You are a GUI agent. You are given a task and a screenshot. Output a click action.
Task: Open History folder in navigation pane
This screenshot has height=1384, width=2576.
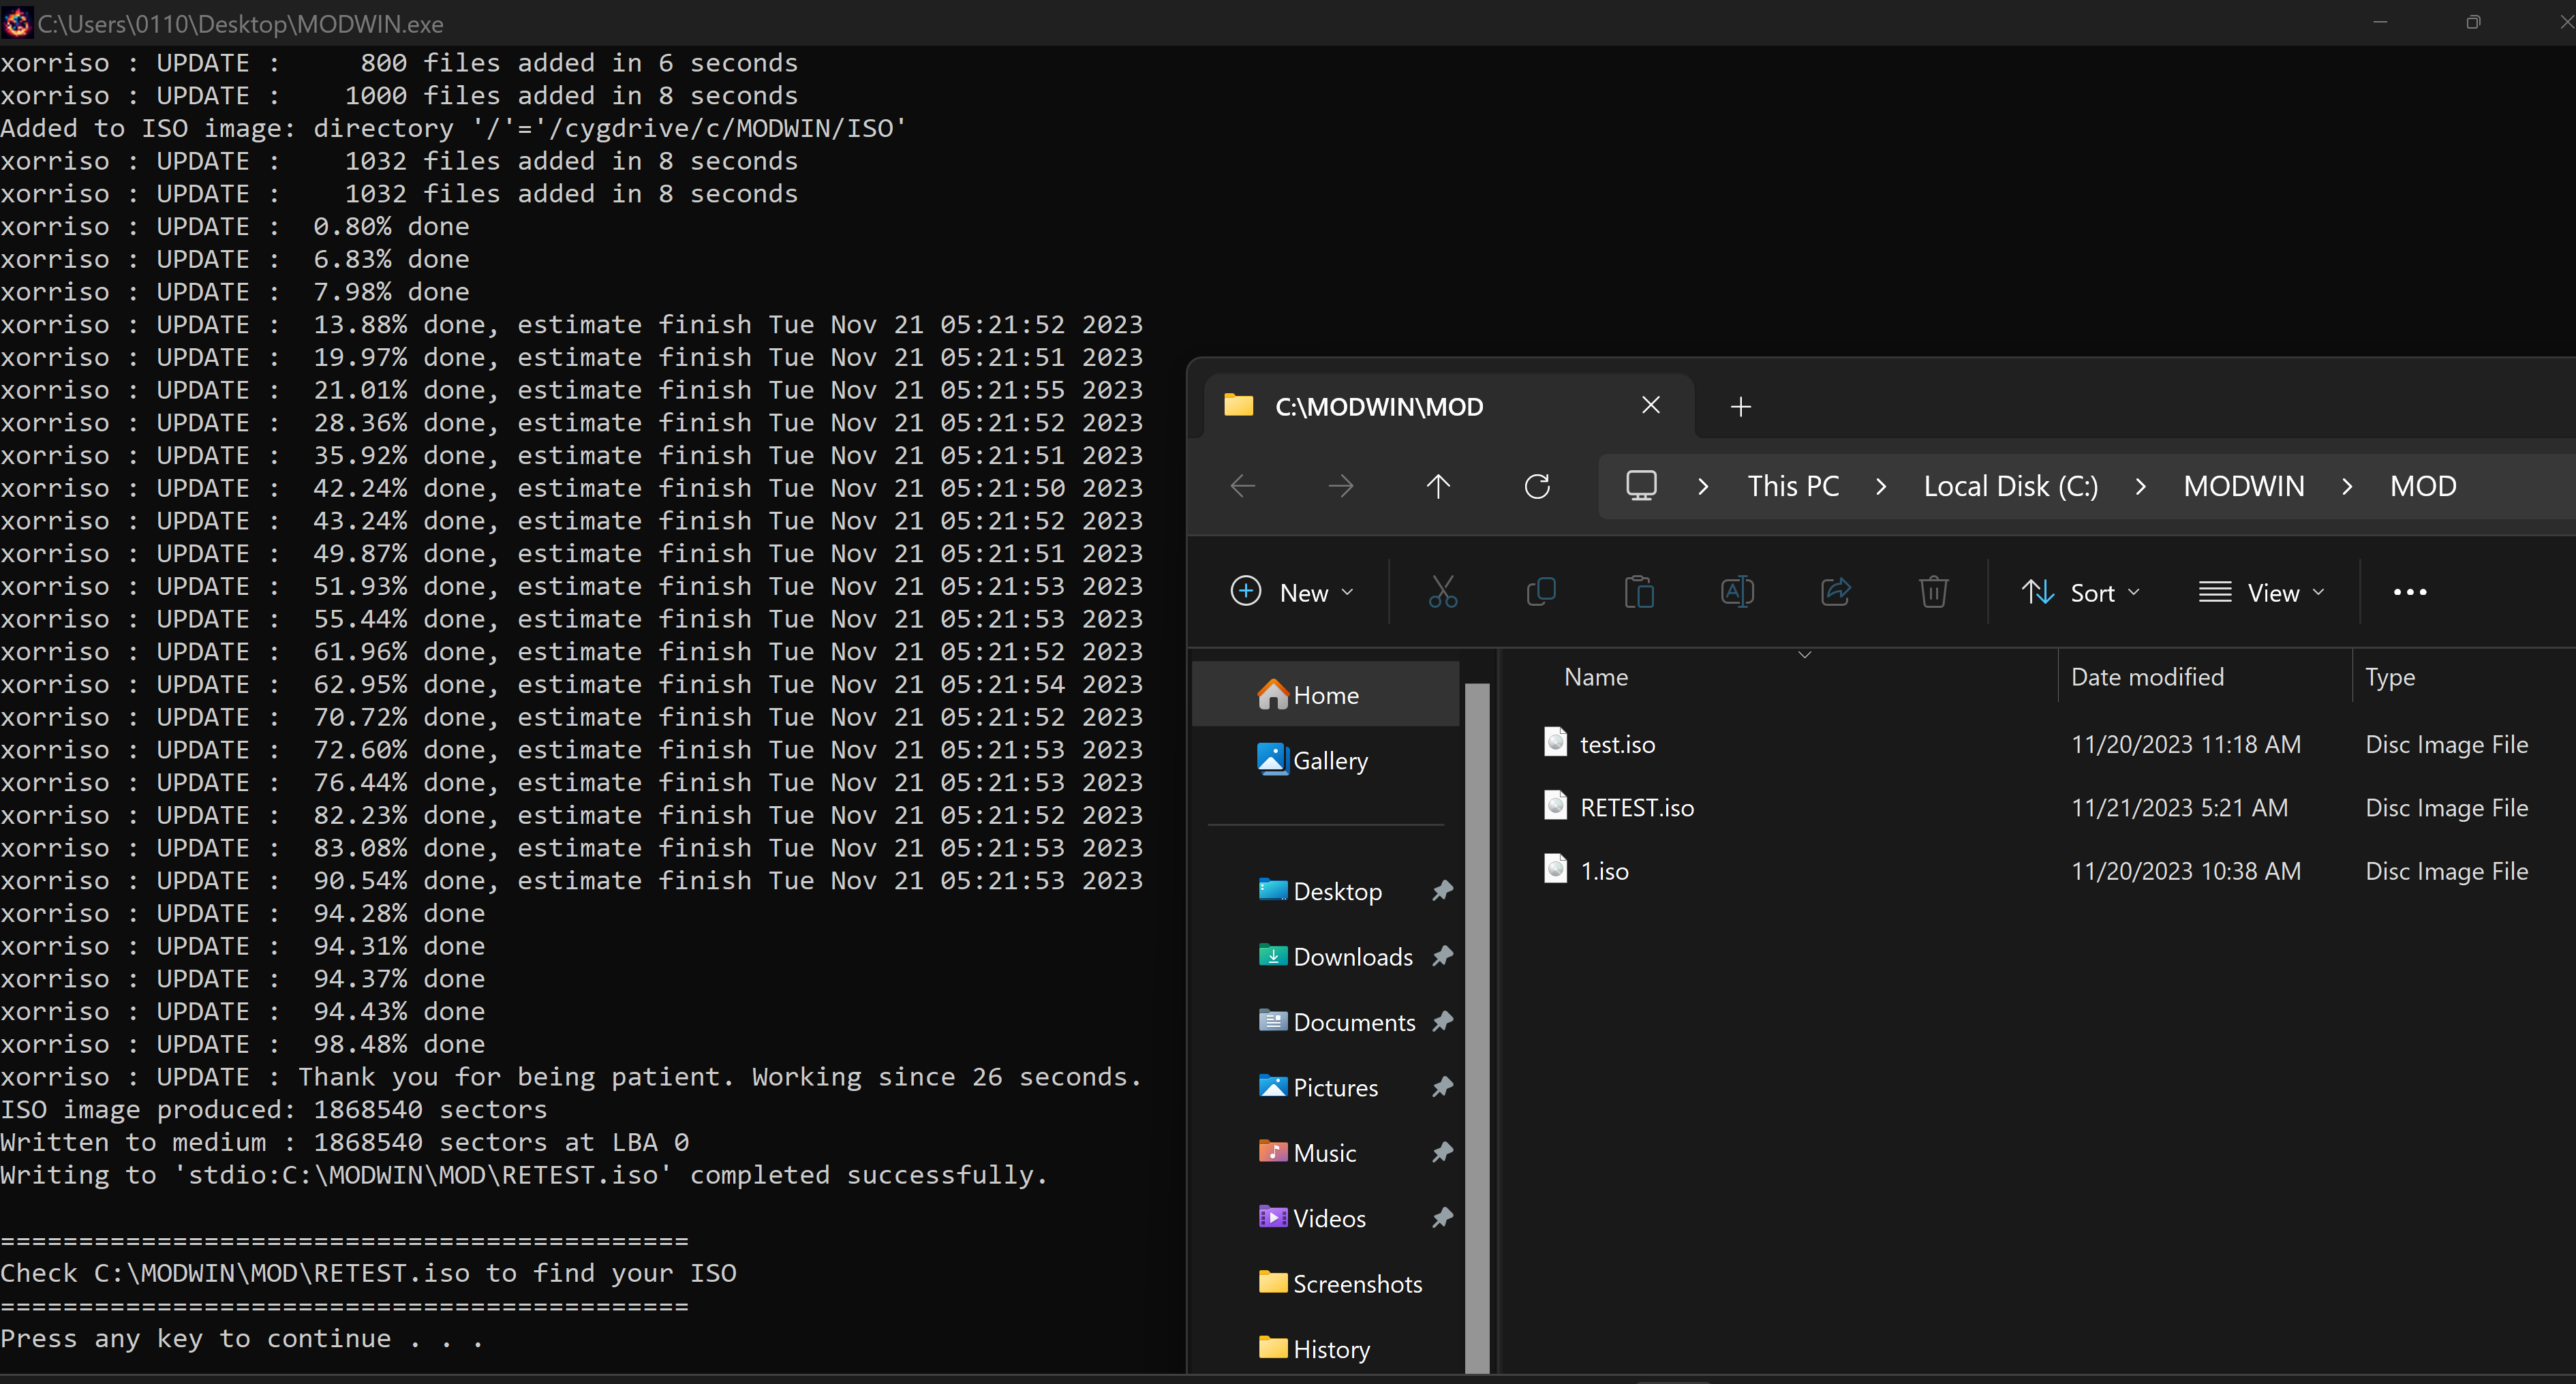pos(1326,1348)
